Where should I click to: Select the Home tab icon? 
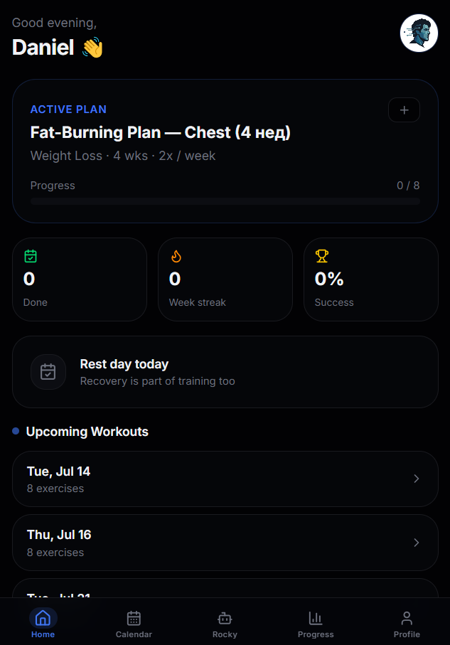[x=43, y=618]
